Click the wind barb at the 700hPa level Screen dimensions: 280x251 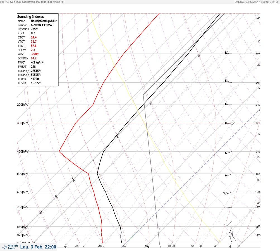coord(228,207)
